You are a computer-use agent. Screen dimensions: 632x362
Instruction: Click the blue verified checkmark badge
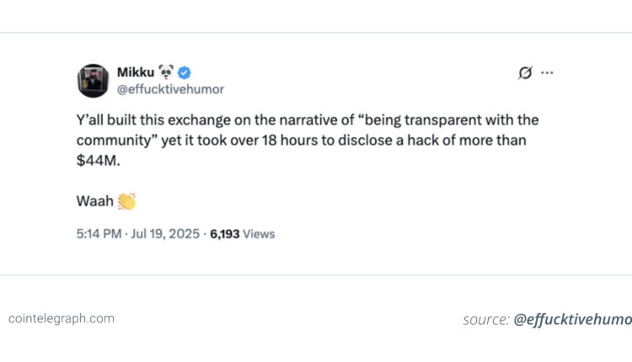184,72
